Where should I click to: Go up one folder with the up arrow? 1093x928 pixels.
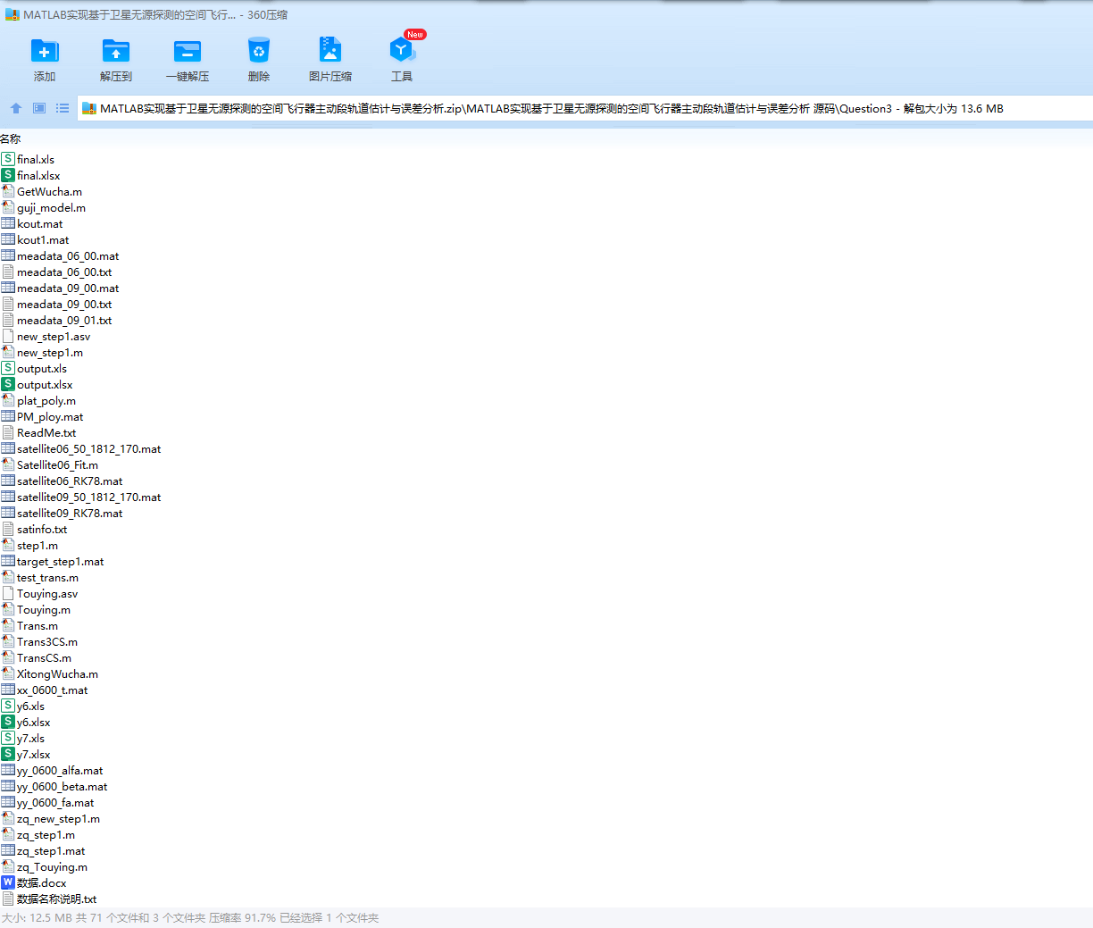pyautogui.click(x=16, y=108)
